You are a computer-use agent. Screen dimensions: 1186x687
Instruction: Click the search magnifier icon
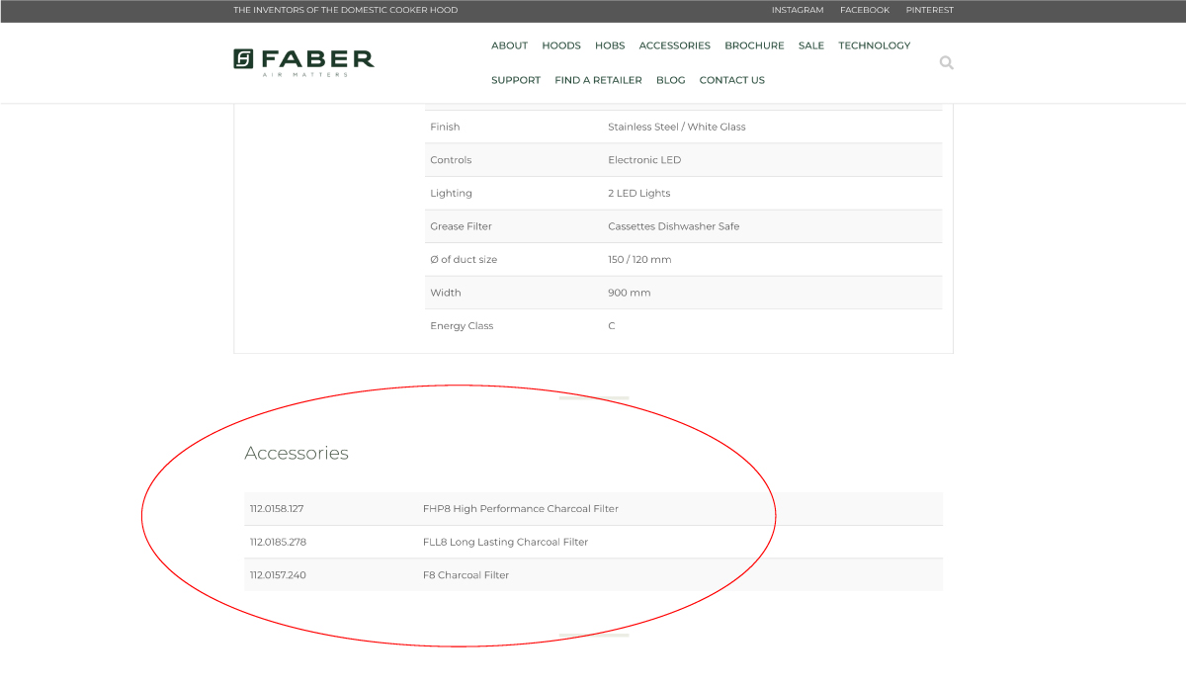tap(946, 62)
